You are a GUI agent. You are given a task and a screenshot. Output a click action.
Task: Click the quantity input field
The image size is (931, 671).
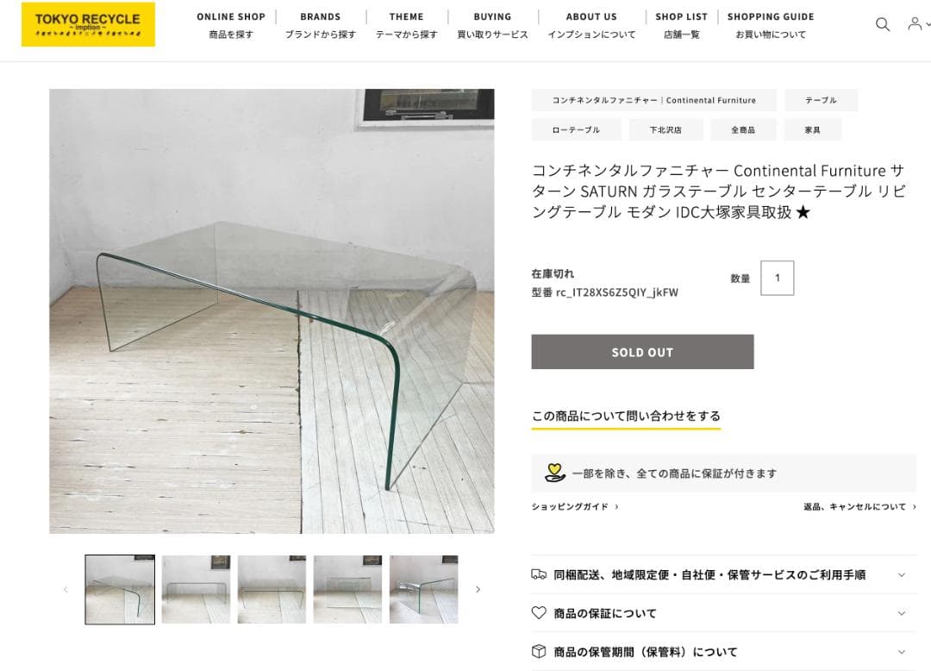(x=778, y=278)
